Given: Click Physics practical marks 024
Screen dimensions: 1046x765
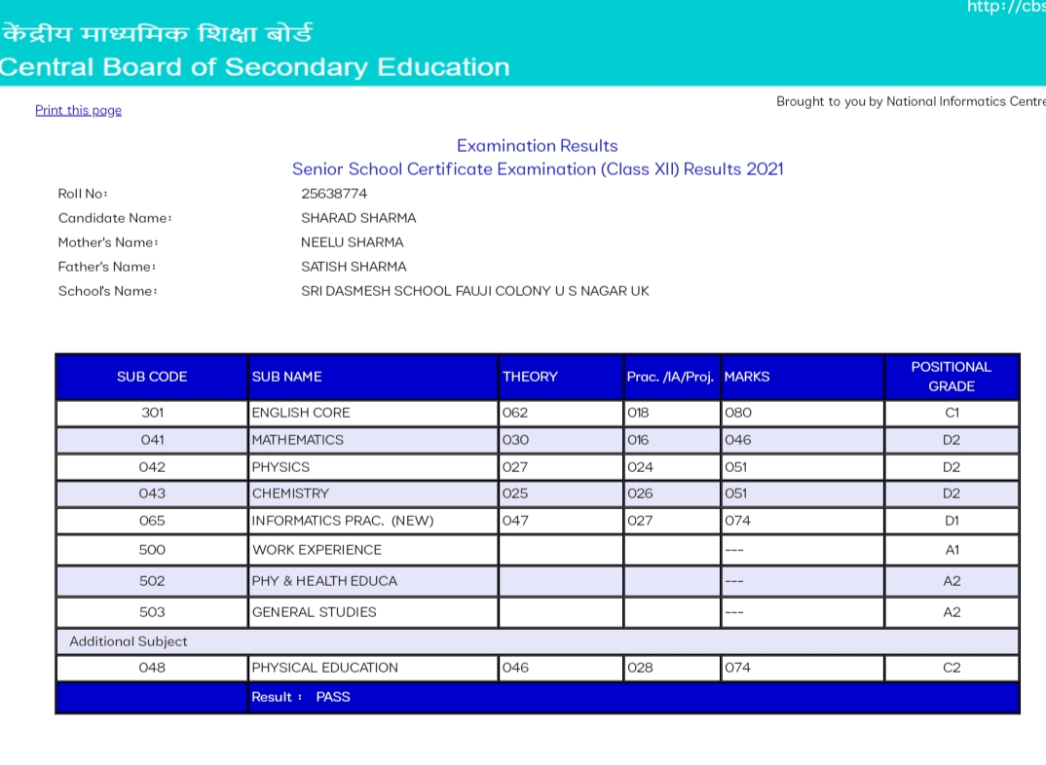Looking at the screenshot, I should click(672, 467).
